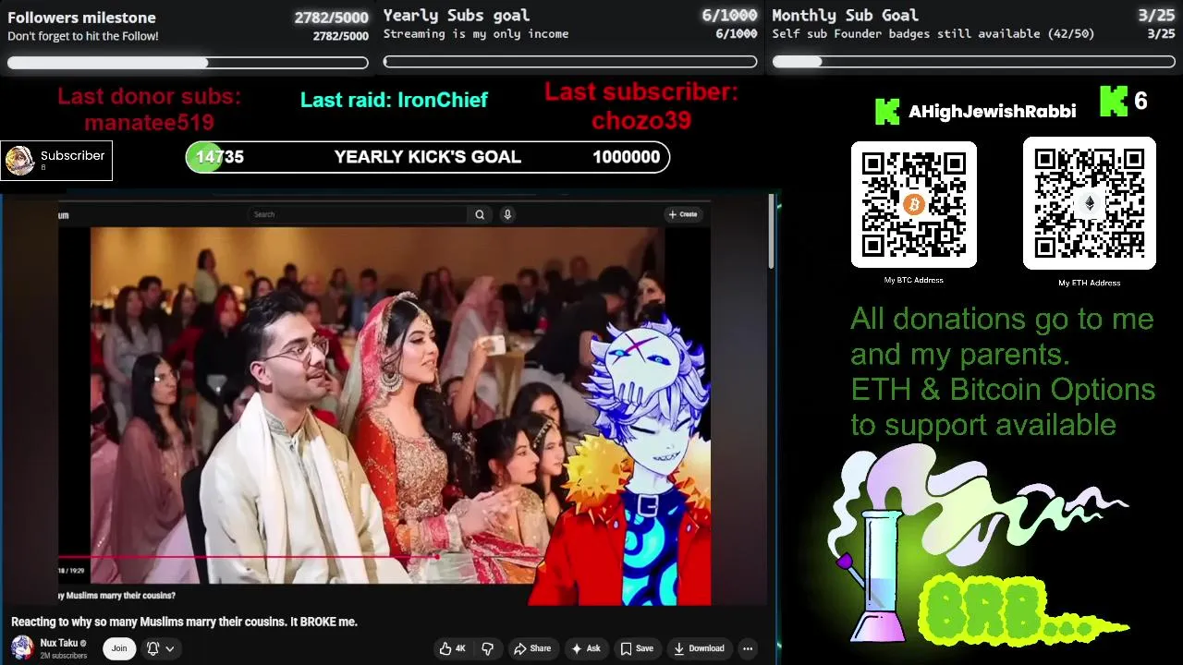Click the 'chozo39' last subscriber name
This screenshot has width=1183, height=665.
(x=641, y=120)
